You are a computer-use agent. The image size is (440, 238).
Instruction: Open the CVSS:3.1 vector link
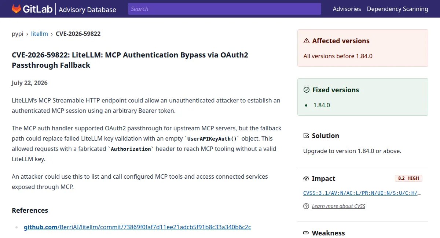pos(362,193)
